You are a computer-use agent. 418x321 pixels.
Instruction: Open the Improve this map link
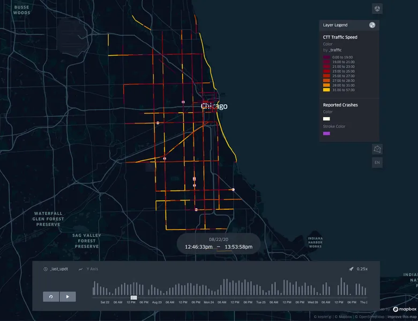[x=402, y=317]
